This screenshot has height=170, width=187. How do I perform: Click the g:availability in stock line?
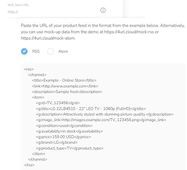(x=69, y=131)
